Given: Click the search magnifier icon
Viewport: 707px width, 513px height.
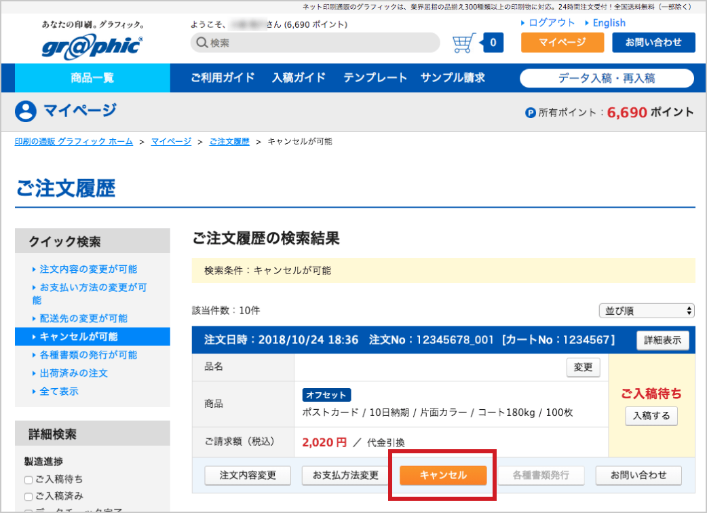Looking at the screenshot, I should point(202,43).
